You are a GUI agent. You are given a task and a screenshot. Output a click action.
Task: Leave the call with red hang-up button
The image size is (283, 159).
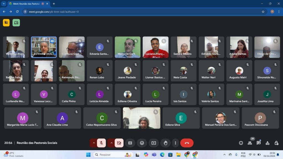(x=187, y=143)
